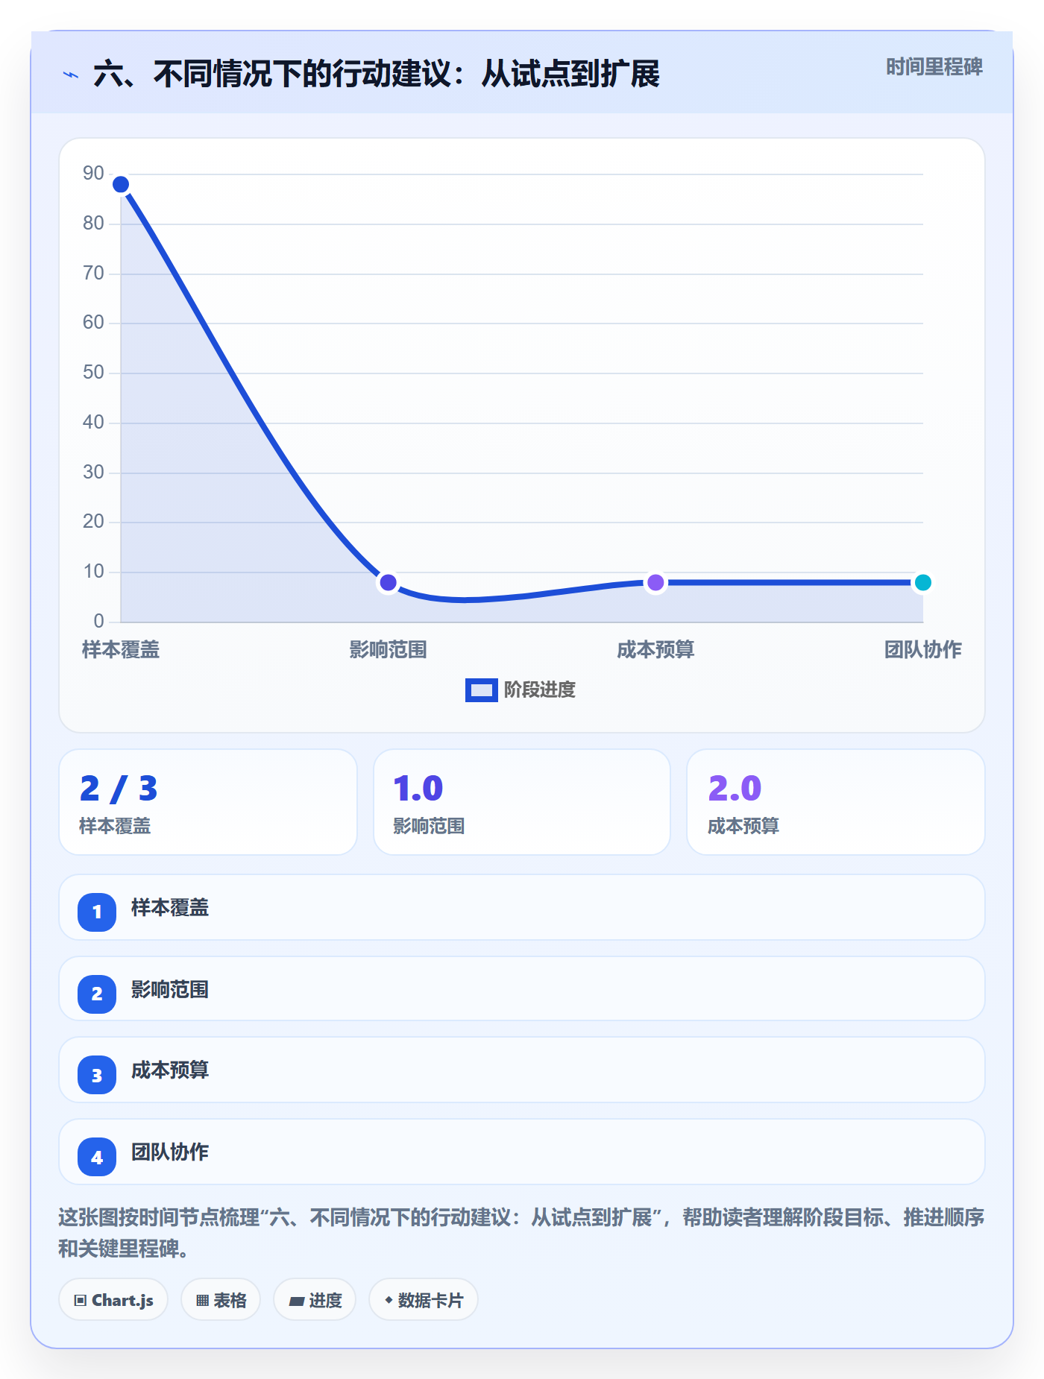Click the 成本预算 data point on chart
The image size is (1044, 1379).
[655, 582]
